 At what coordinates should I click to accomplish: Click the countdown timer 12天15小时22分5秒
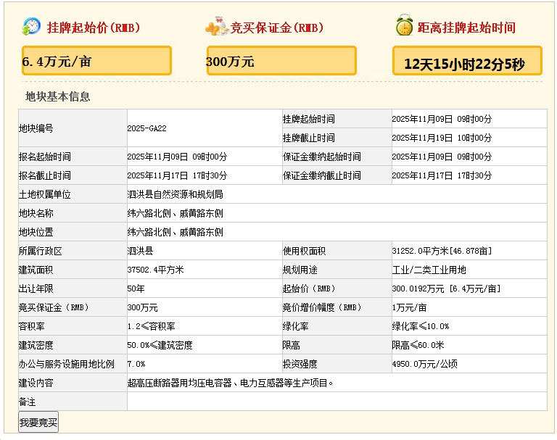[464, 63]
